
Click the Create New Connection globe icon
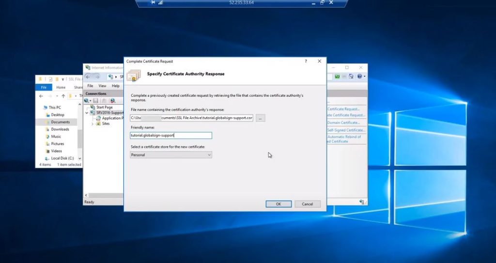pyautogui.click(x=87, y=101)
